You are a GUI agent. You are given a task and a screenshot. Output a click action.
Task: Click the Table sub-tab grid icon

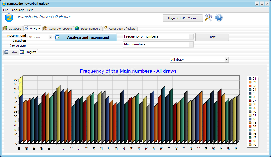[6, 52]
